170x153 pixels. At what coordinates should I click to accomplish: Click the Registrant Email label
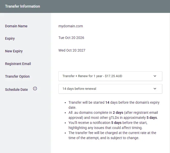click(x=18, y=64)
